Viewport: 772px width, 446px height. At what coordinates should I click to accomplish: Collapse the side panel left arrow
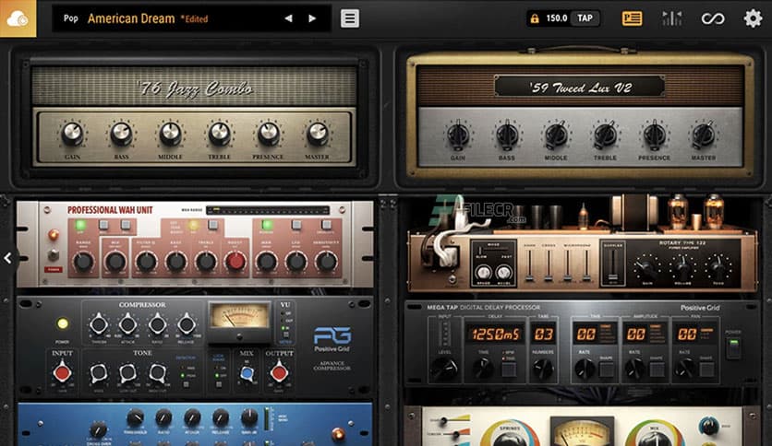pos(7,258)
